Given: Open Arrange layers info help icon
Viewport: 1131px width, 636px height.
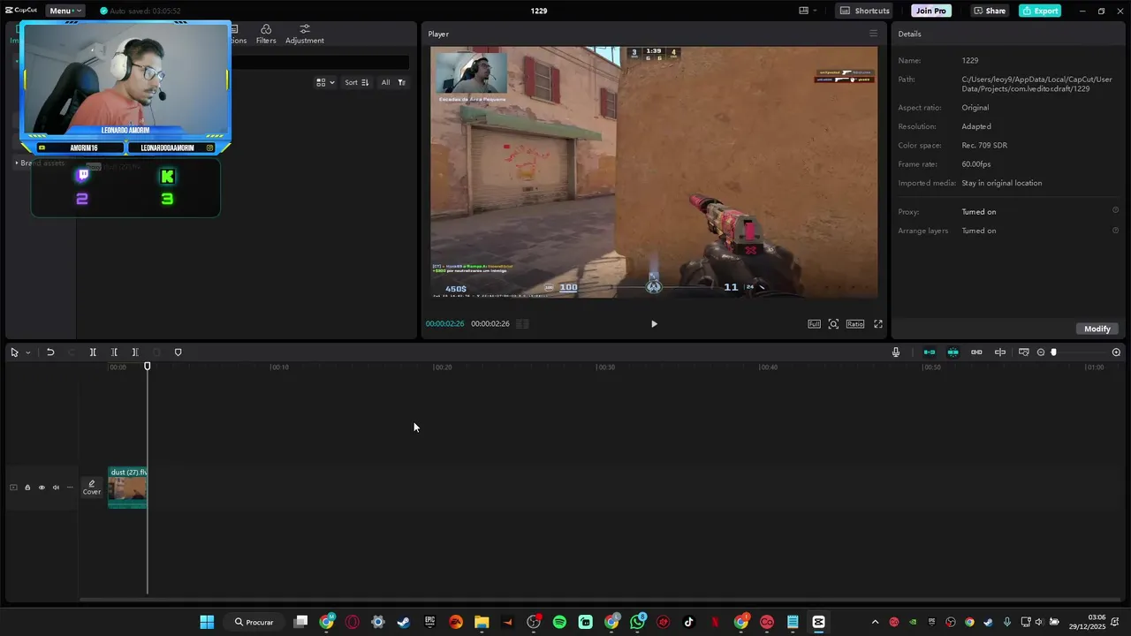Looking at the screenshot, I should [x=1115, y=230].
